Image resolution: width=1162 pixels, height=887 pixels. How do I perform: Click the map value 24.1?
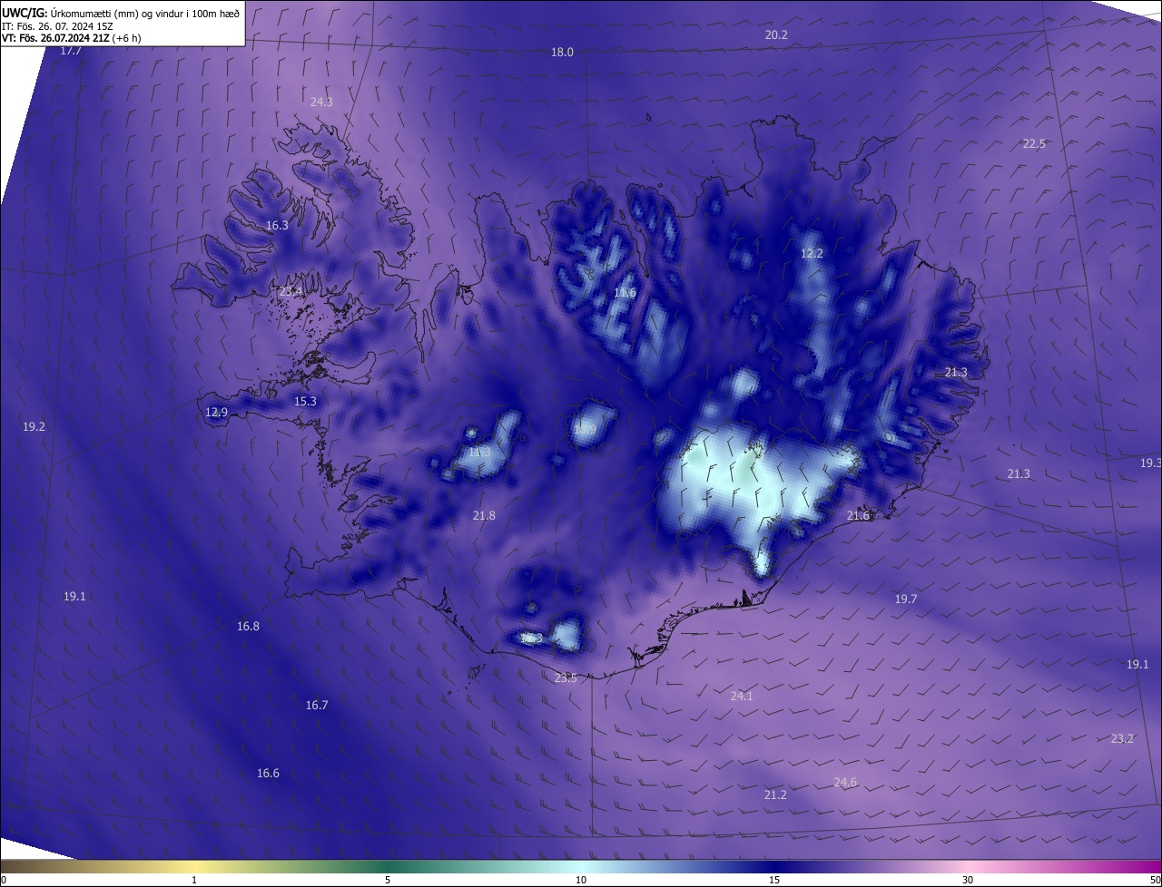pyautogui.click(x=741, y=697)
